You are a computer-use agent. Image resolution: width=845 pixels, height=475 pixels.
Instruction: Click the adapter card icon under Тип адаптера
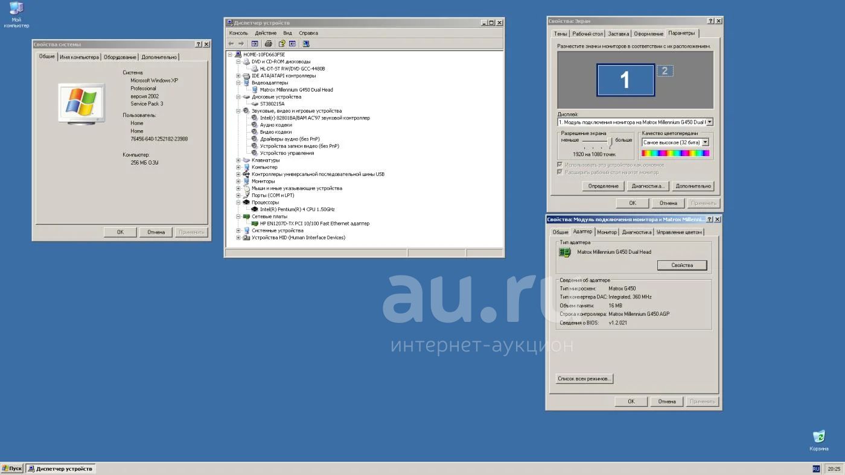coord(566,253)
